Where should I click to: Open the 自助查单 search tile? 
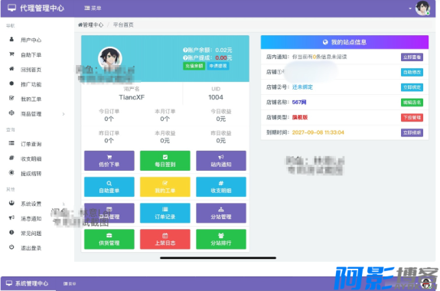point(109,187)
